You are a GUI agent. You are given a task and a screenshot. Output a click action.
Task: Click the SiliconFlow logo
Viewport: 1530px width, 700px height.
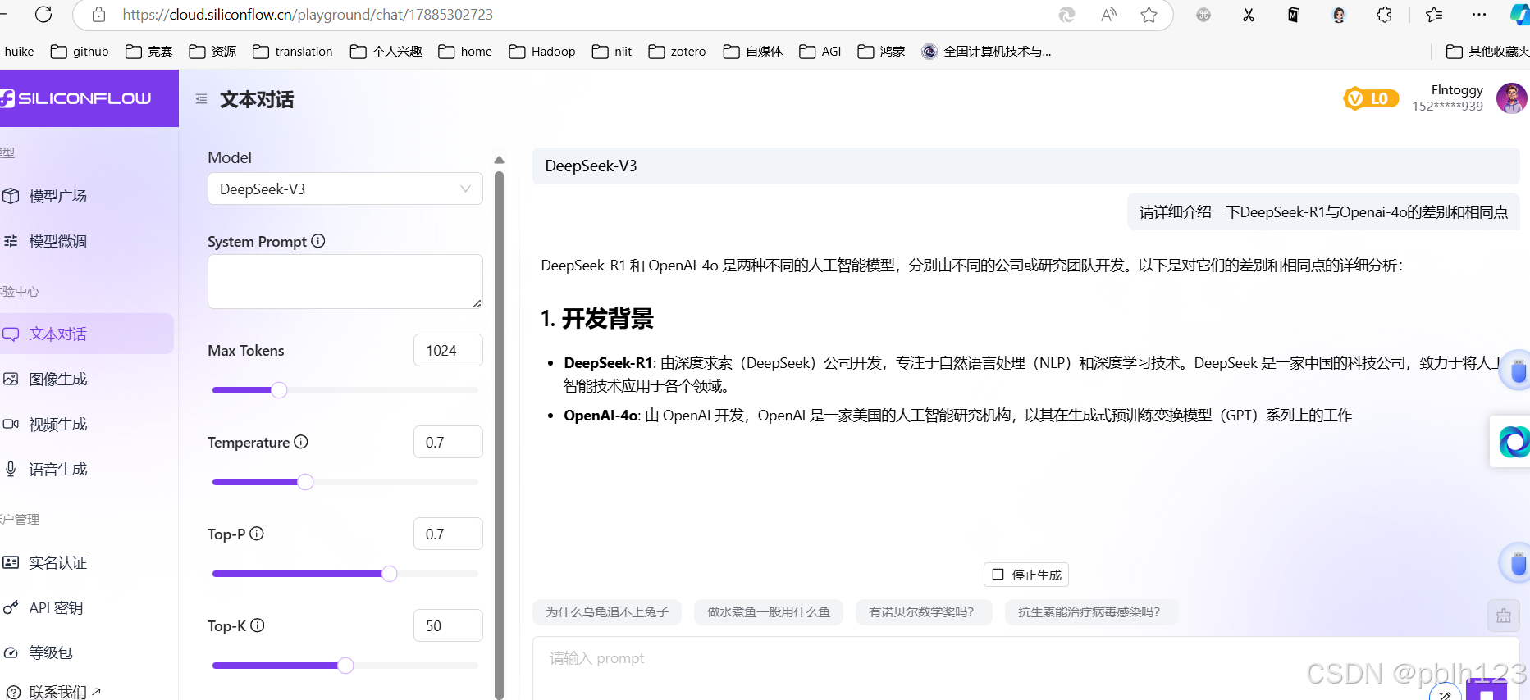tap(76, 98)
